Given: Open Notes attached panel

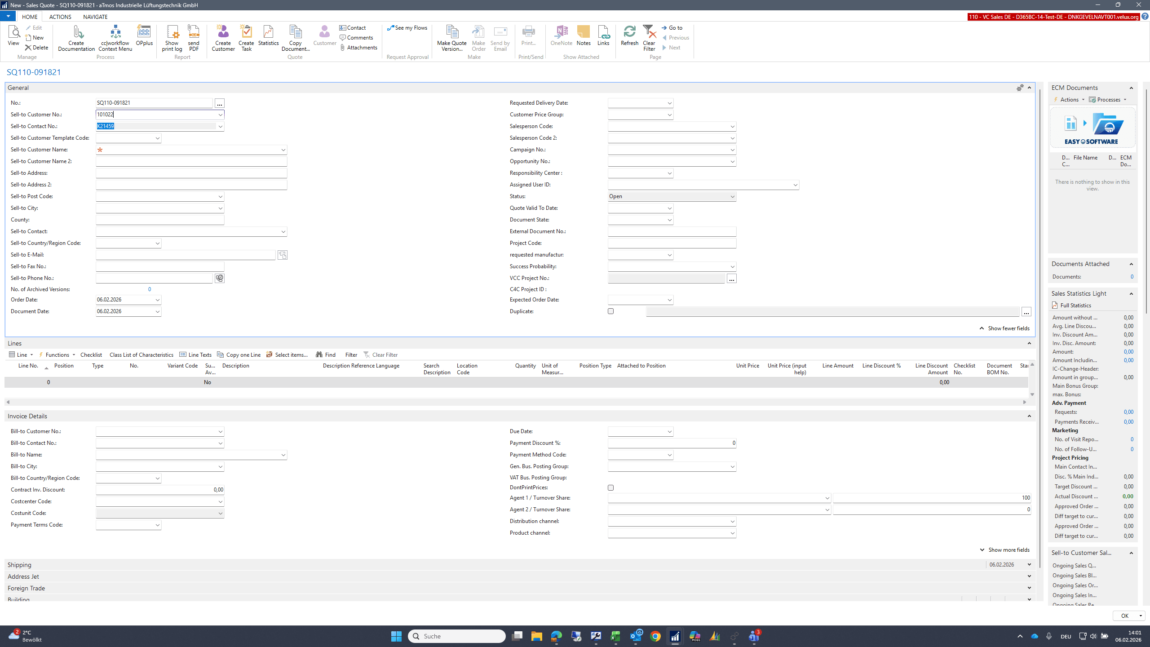Looking at the screenshot, I should click(584, 35).
